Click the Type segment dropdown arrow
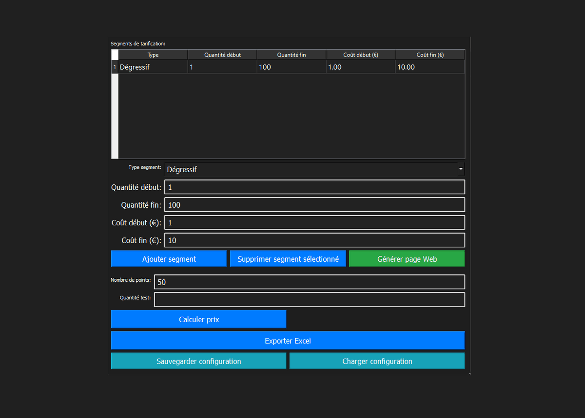Screen dimensions: 585x418 tap(461, 169)
